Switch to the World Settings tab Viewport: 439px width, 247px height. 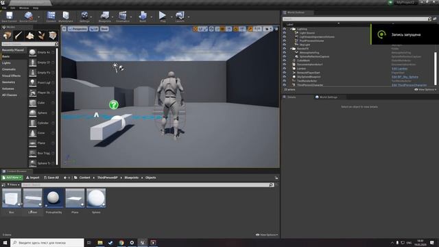pos(327,97)
